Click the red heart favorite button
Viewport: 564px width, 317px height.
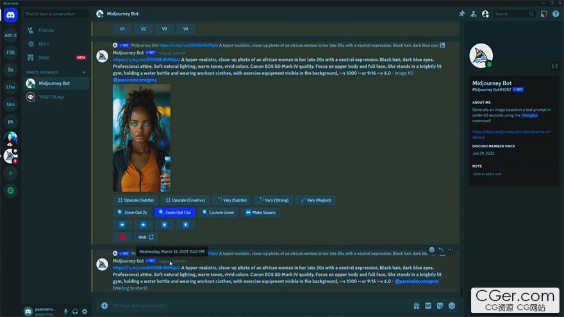point(122,237)
